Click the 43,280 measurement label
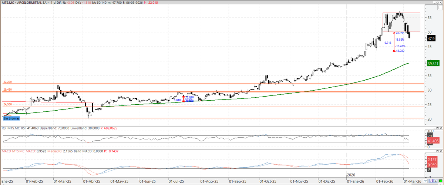Image resolution: width=444 pixels, height=185 pixels. (x=400, y=51)
